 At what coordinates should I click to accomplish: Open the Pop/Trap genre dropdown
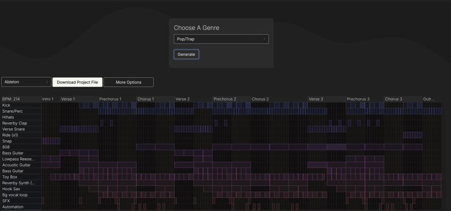pyautogui.click(x=221, y=39)
